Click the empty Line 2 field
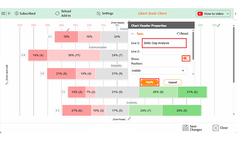 point(164,51)
